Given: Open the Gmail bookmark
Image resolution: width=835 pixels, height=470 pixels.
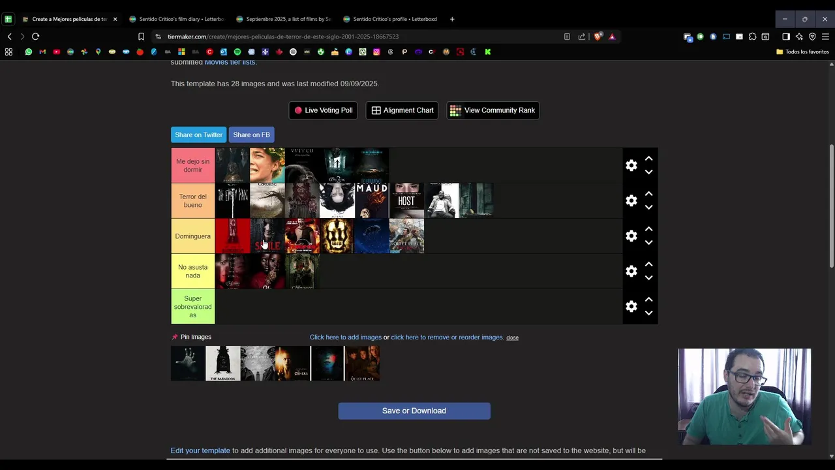Looking at the screenshot, I should pyautogui.click(x=42, y=52).
